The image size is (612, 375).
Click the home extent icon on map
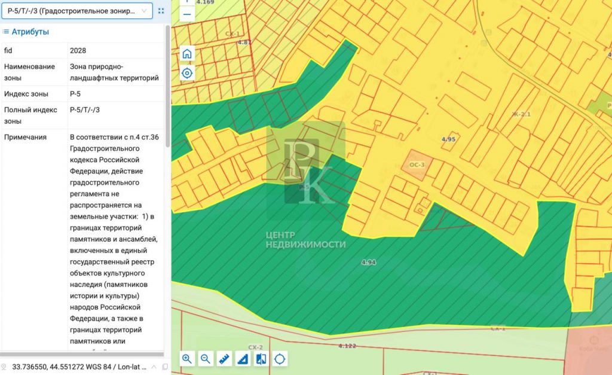(x=187, y=54)
